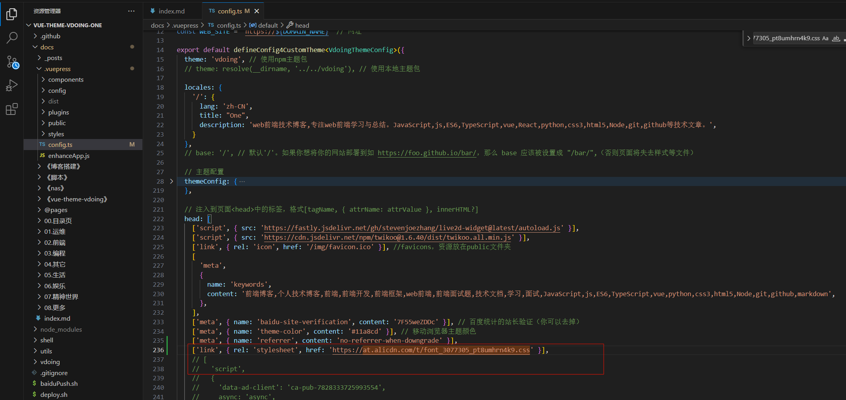This screenshot has height=400, width=846.
Task: Click the 资源管理器 panel title
Action: coord(47,11)
